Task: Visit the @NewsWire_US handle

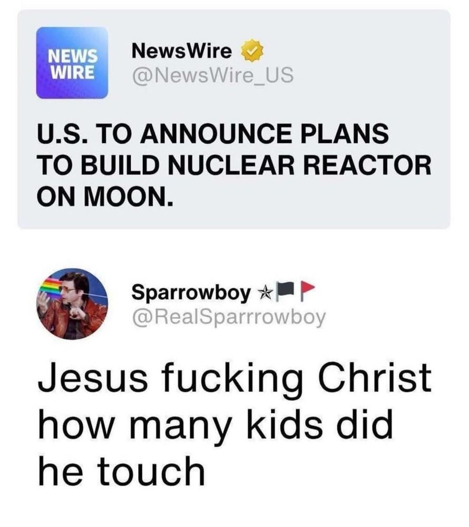Action: click(x=213, y=75)
